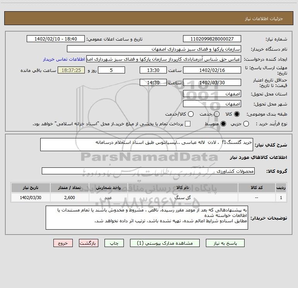Screen dimensions: 298x288
Task: Click the کد کالا column header
Action: 257,187
